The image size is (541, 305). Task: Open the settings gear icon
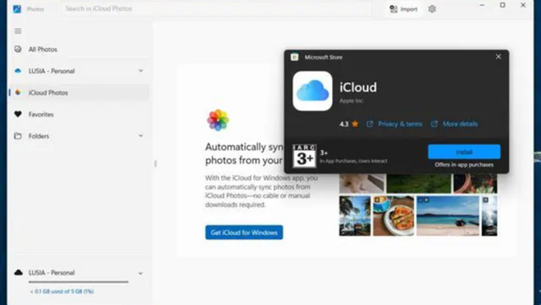[x=432, y=9]
